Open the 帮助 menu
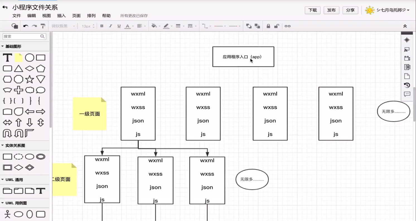 pos(106,16)
